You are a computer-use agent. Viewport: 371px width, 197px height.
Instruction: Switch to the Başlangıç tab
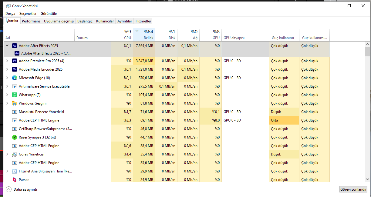85,21
